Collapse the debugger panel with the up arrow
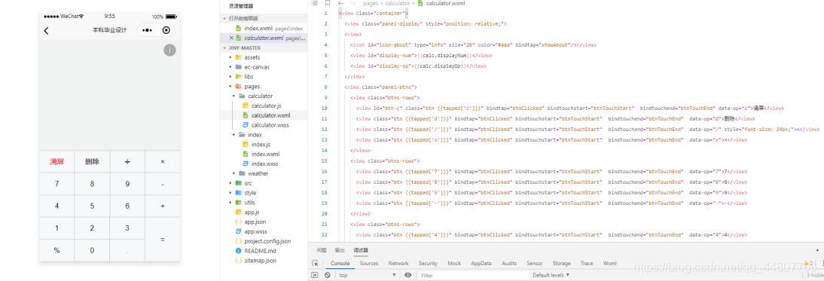 click(x=817, y=251)
